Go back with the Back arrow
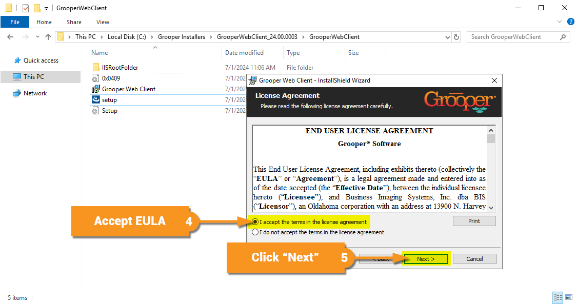This screenshot has height=304, width=577. pyautogui.click(x=10, y=37)
